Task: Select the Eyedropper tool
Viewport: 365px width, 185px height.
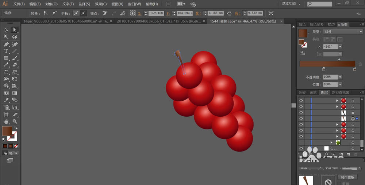Action: [6, 100]
